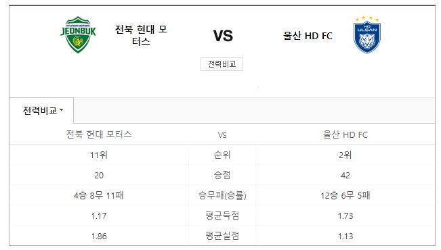The width and height of the screenshot is (441, 250).
Task: Open the 전력비교 tab with red arrow
Action: coord(41,111)
